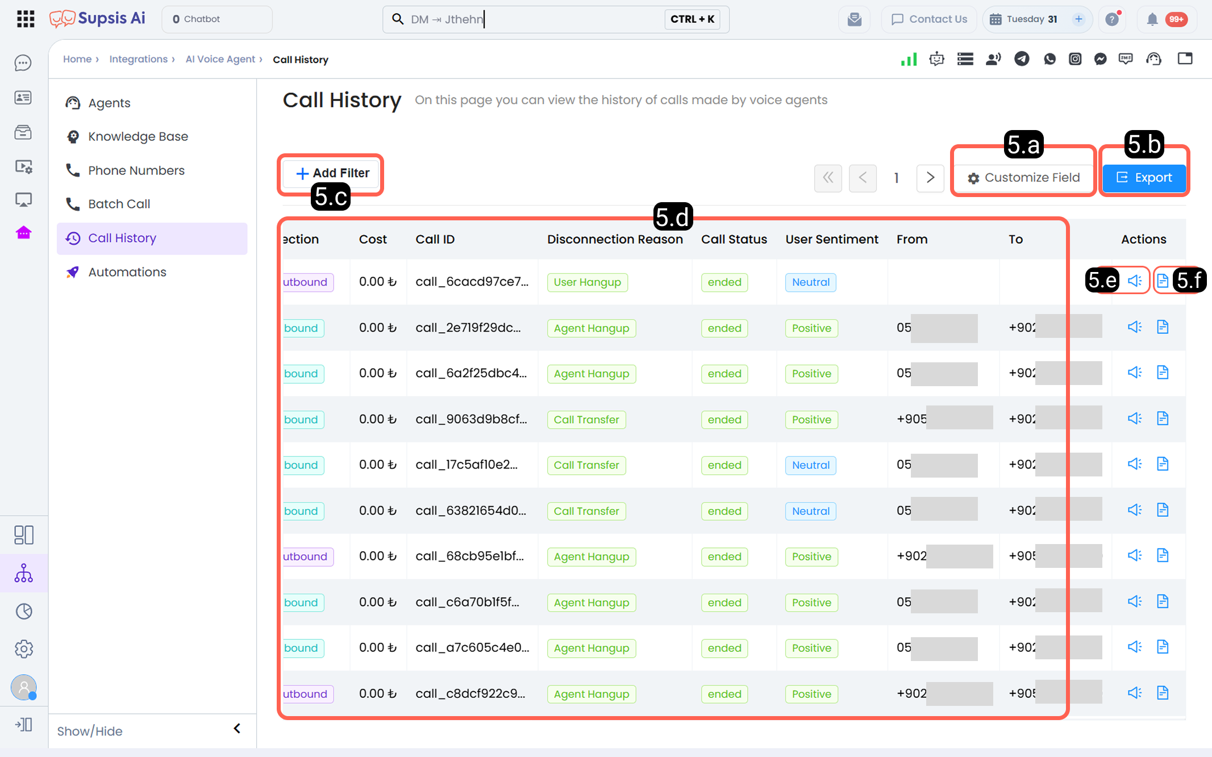Open the signal bars status icon

(x=909, y=59)
